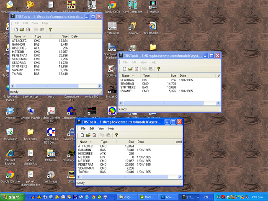
Task: Select ATTACKFC file in bottom TRSTools window
Action: coord(85,146)
